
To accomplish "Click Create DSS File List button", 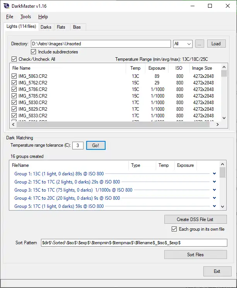I will click(196, 219).
